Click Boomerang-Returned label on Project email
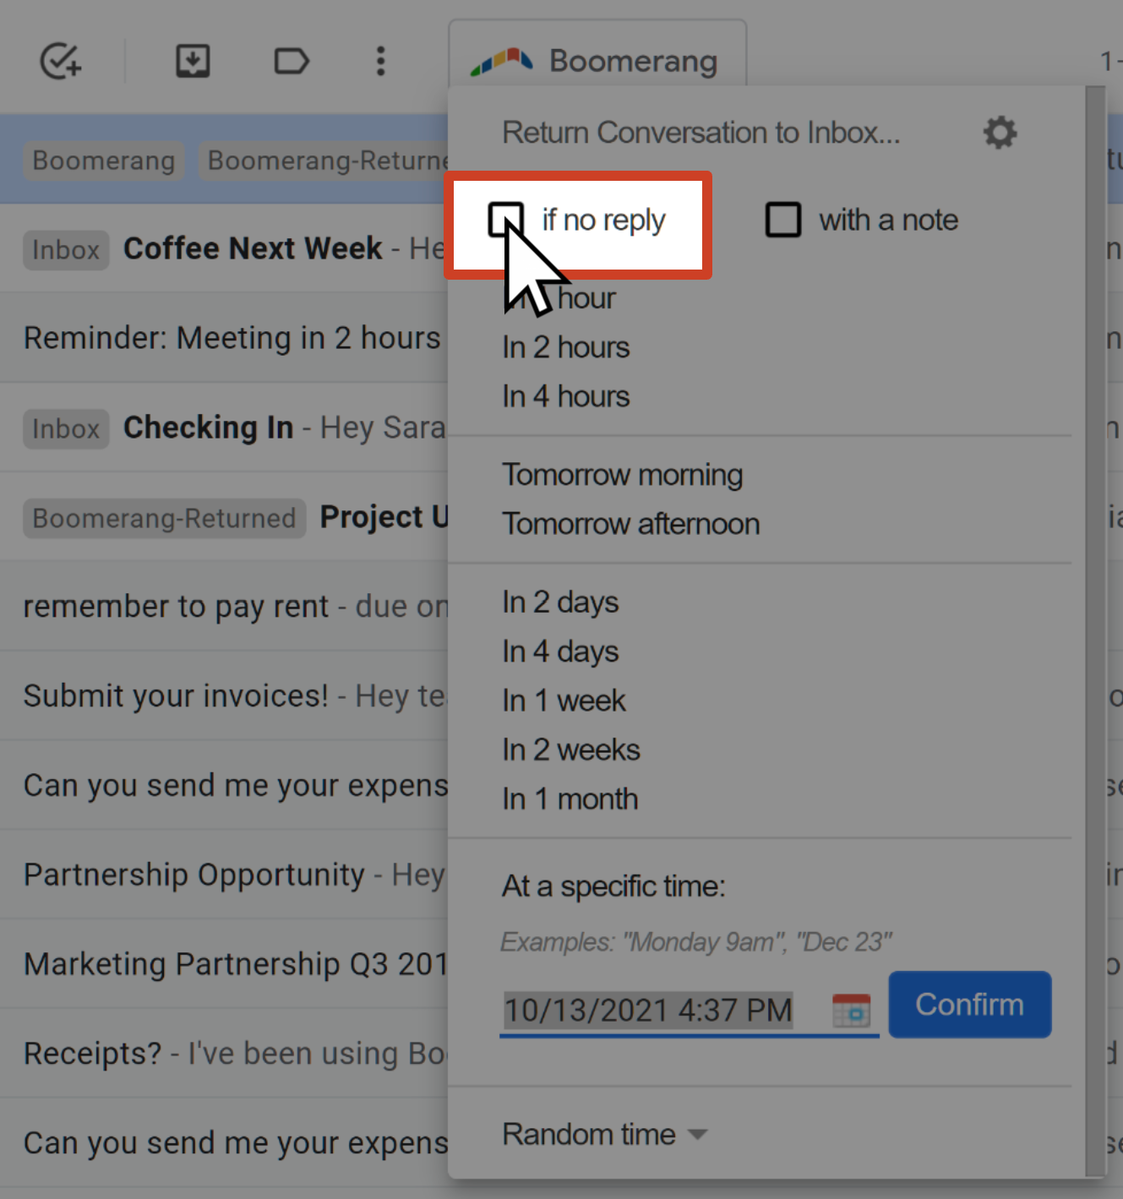The image size is (1123, 1199). 164,518
